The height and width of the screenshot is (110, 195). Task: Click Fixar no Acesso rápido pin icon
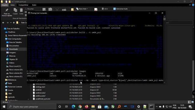[x=7, y=10]
